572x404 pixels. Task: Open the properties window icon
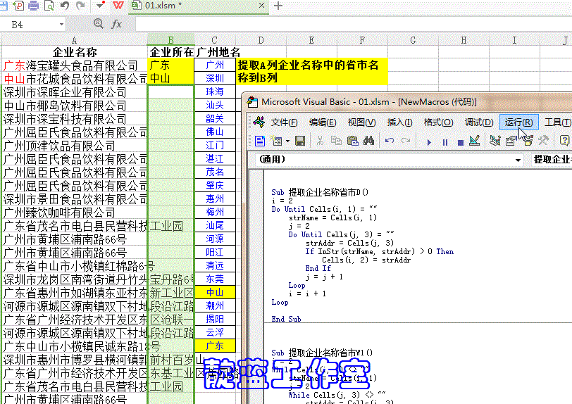(x=511, y=141)
